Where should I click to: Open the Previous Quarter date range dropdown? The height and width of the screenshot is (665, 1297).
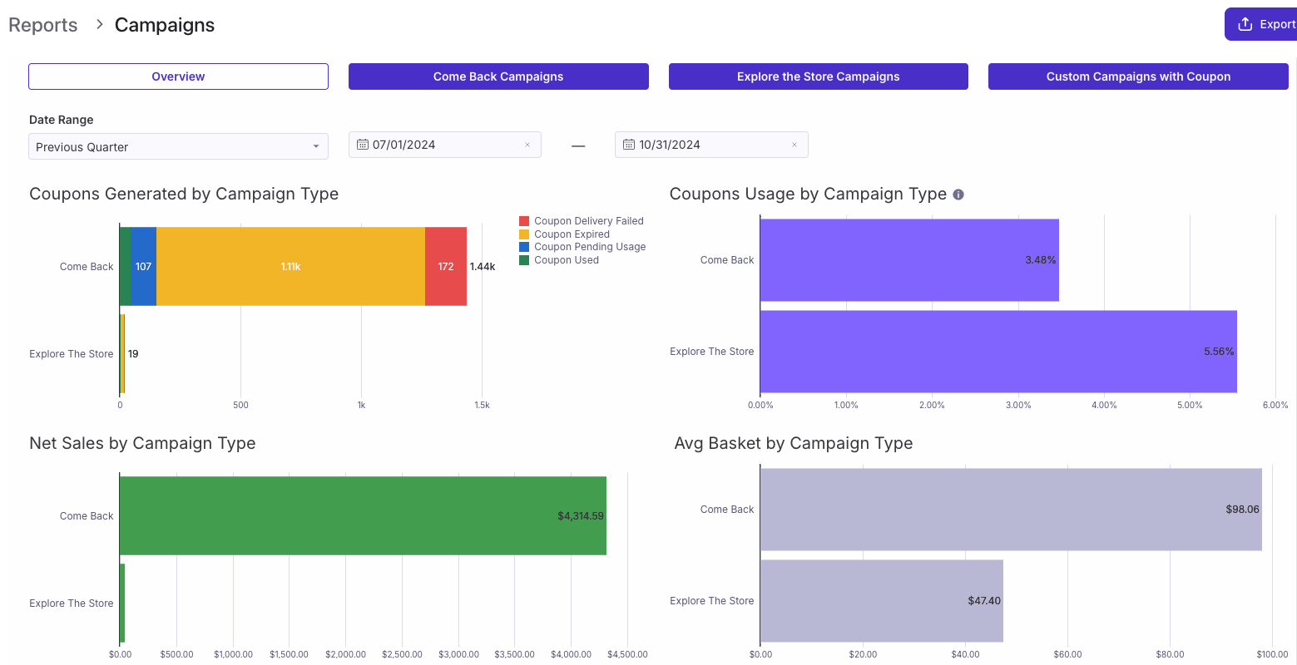(x=178, y=146)
